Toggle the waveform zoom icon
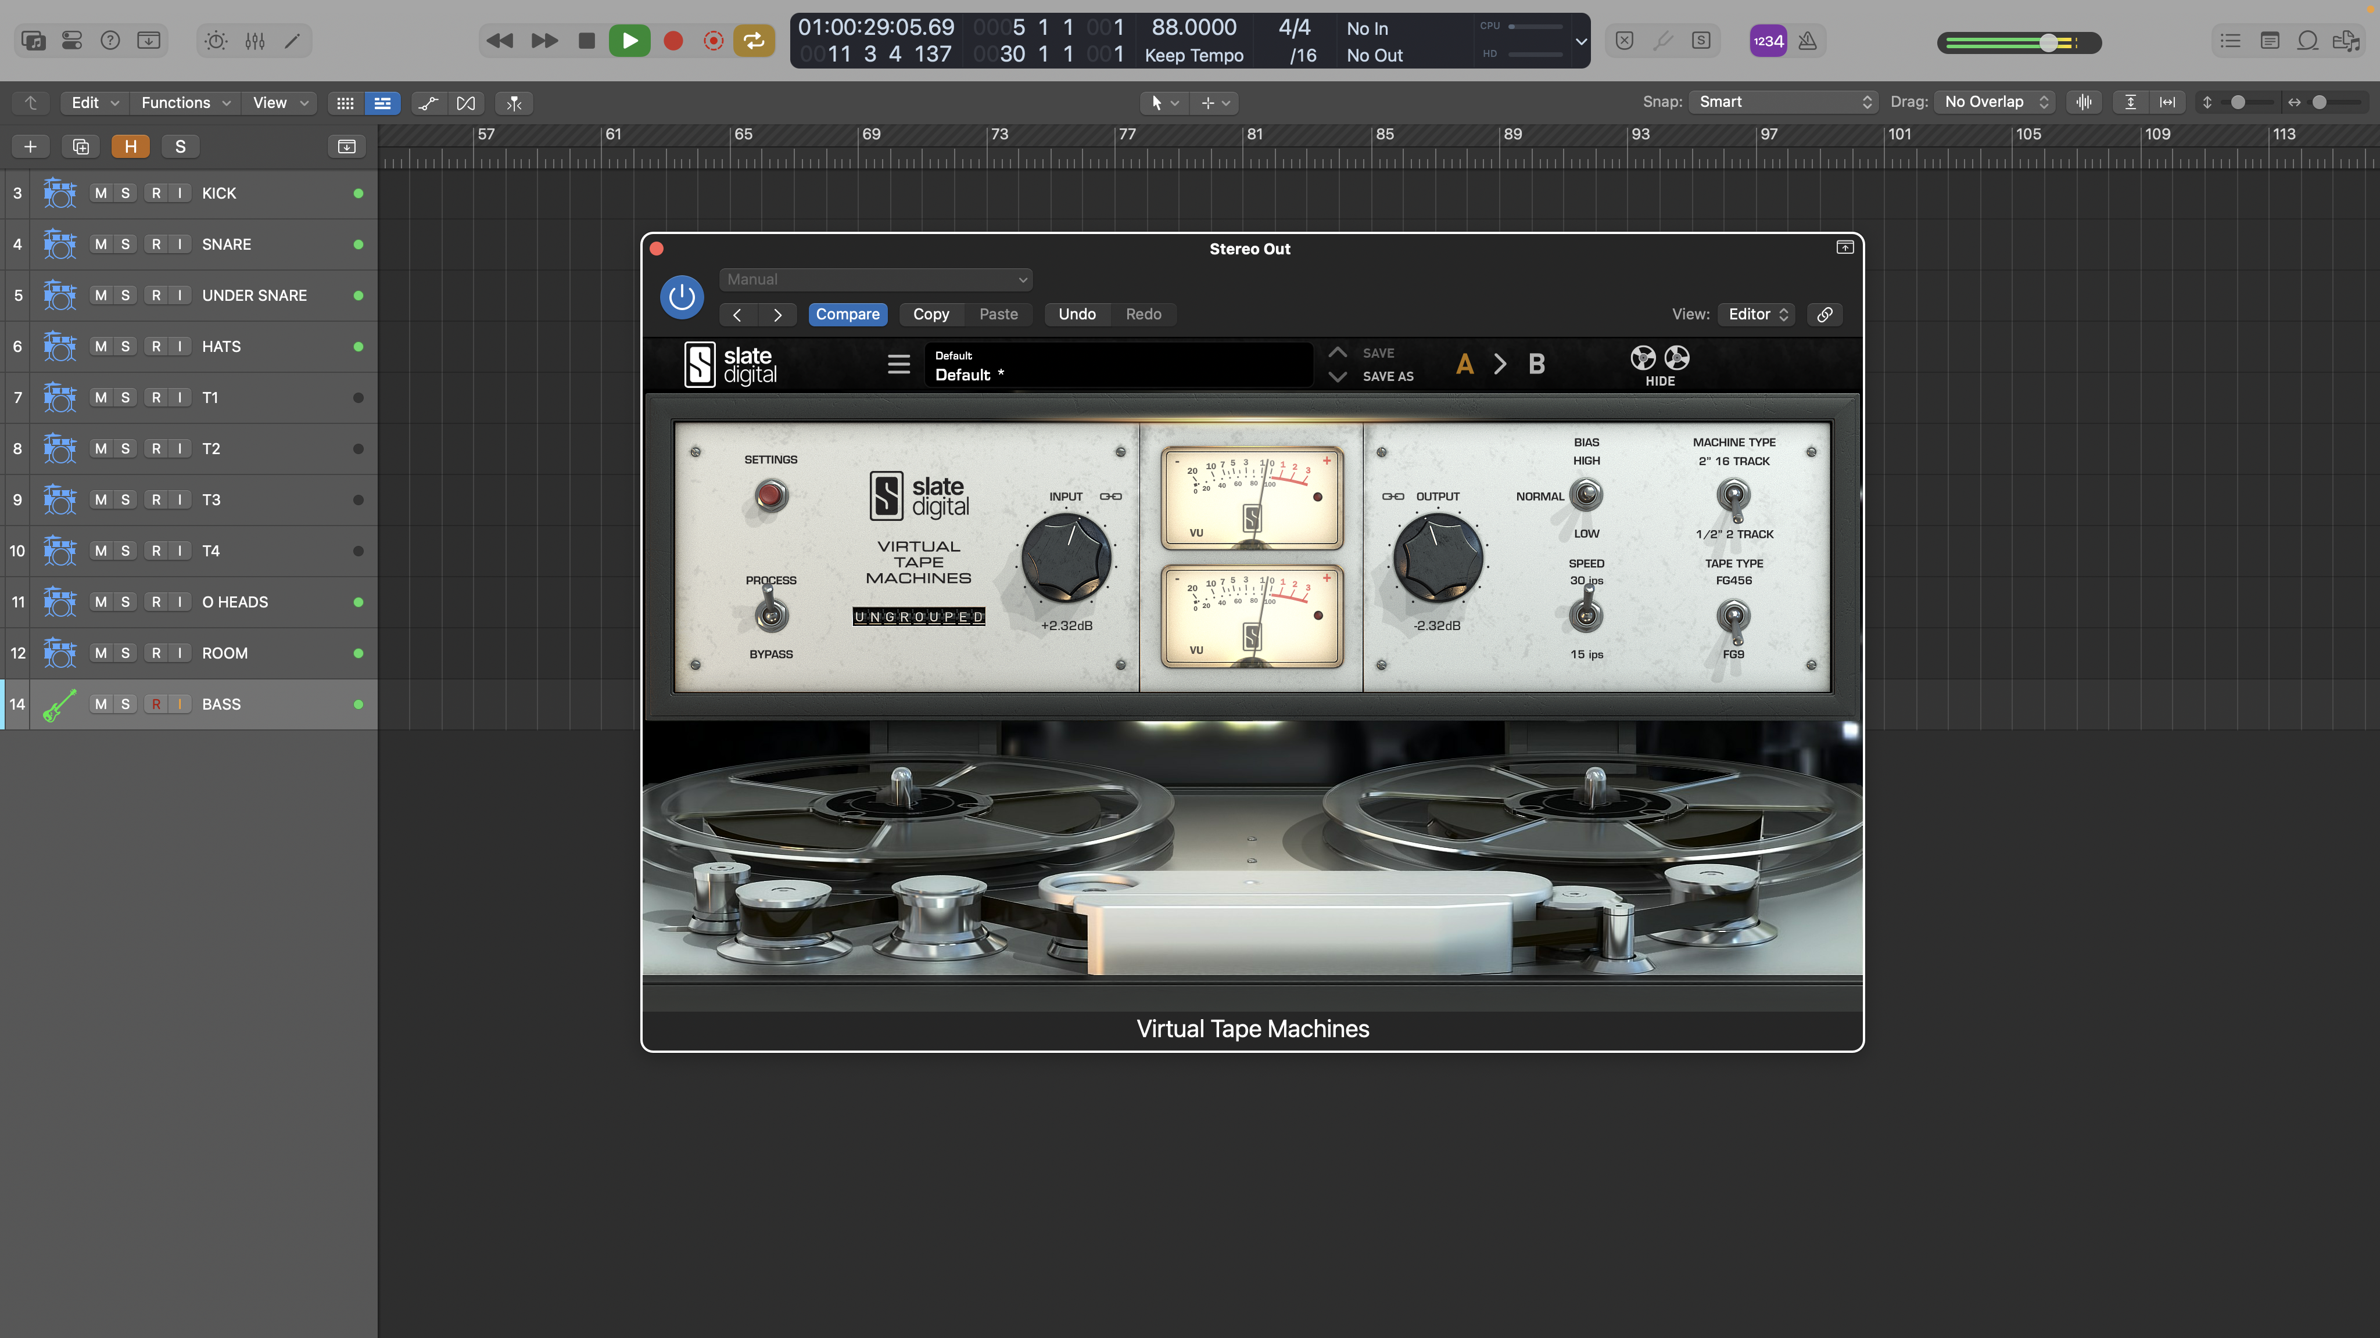 click(2084, 102)
